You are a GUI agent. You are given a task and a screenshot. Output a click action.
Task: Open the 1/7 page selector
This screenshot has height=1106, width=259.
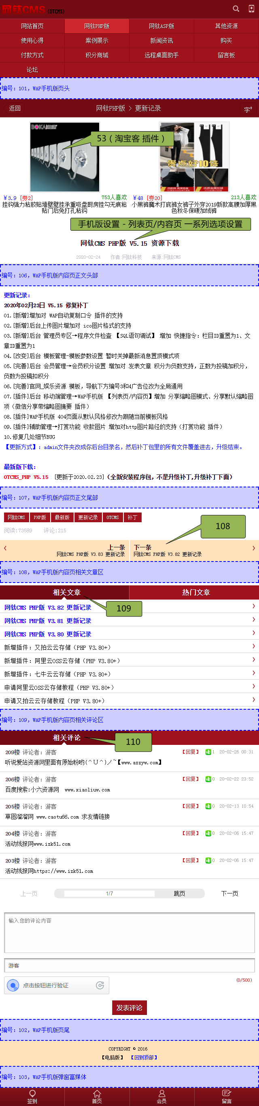point(109,893)
